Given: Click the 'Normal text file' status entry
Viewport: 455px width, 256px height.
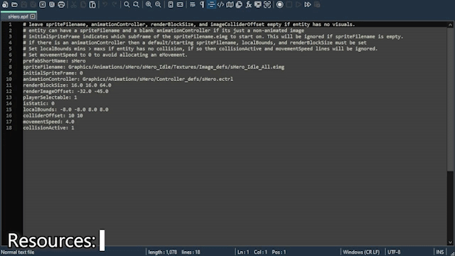Looking at the screenshot, I should point(17,252).
